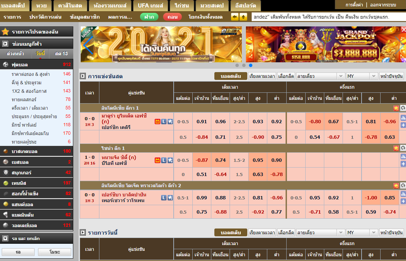Open the UFA เกมส์ top tab
The image size is (406, 261).
pos(151,5)
